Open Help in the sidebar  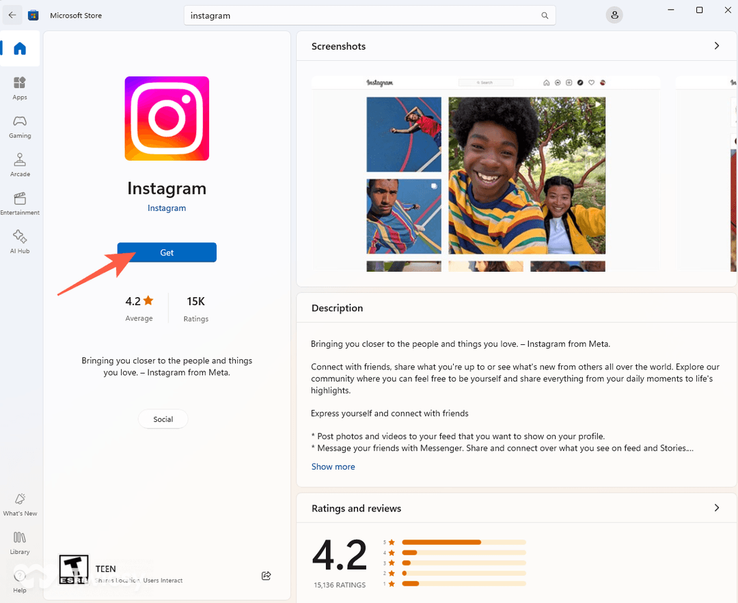click(x=20, y=581)
